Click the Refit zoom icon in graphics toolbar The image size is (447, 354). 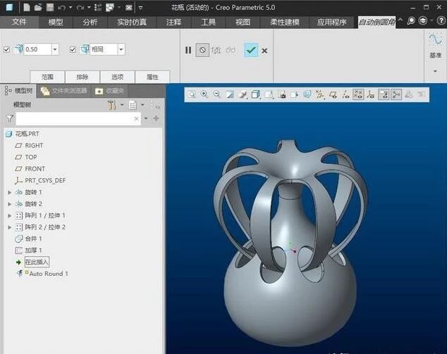(x=192, y=94)
